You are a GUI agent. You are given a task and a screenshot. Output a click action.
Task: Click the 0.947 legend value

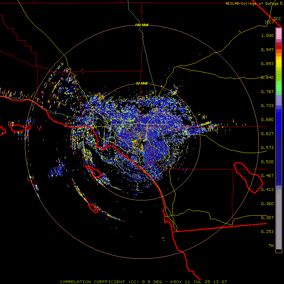tap(267, 50)
